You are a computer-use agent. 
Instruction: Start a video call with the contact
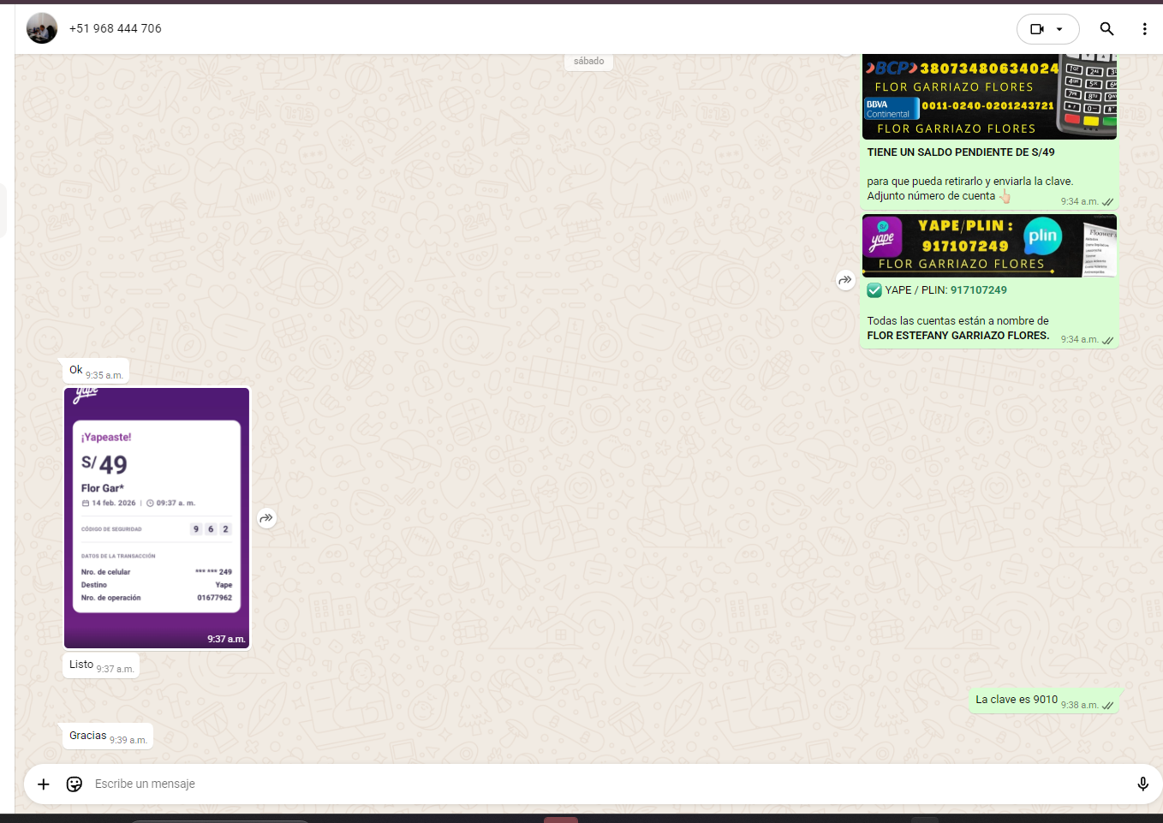tap(1037, 28)
